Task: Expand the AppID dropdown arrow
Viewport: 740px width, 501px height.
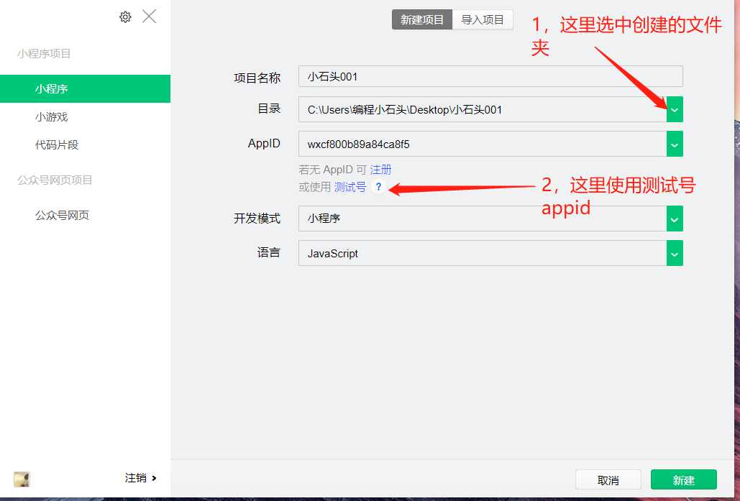Action: click(675, 144)
